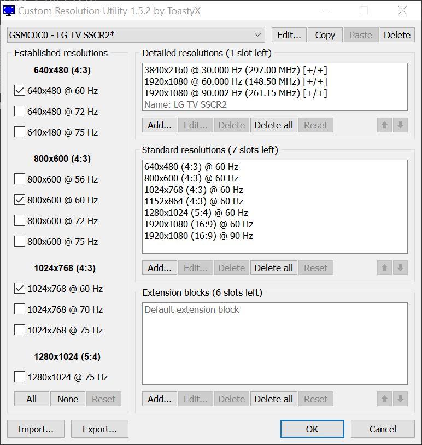Screen dimensions: 422x445
Task: Enable 640x480 @ 75 Hz
Action: pos(20,132)
